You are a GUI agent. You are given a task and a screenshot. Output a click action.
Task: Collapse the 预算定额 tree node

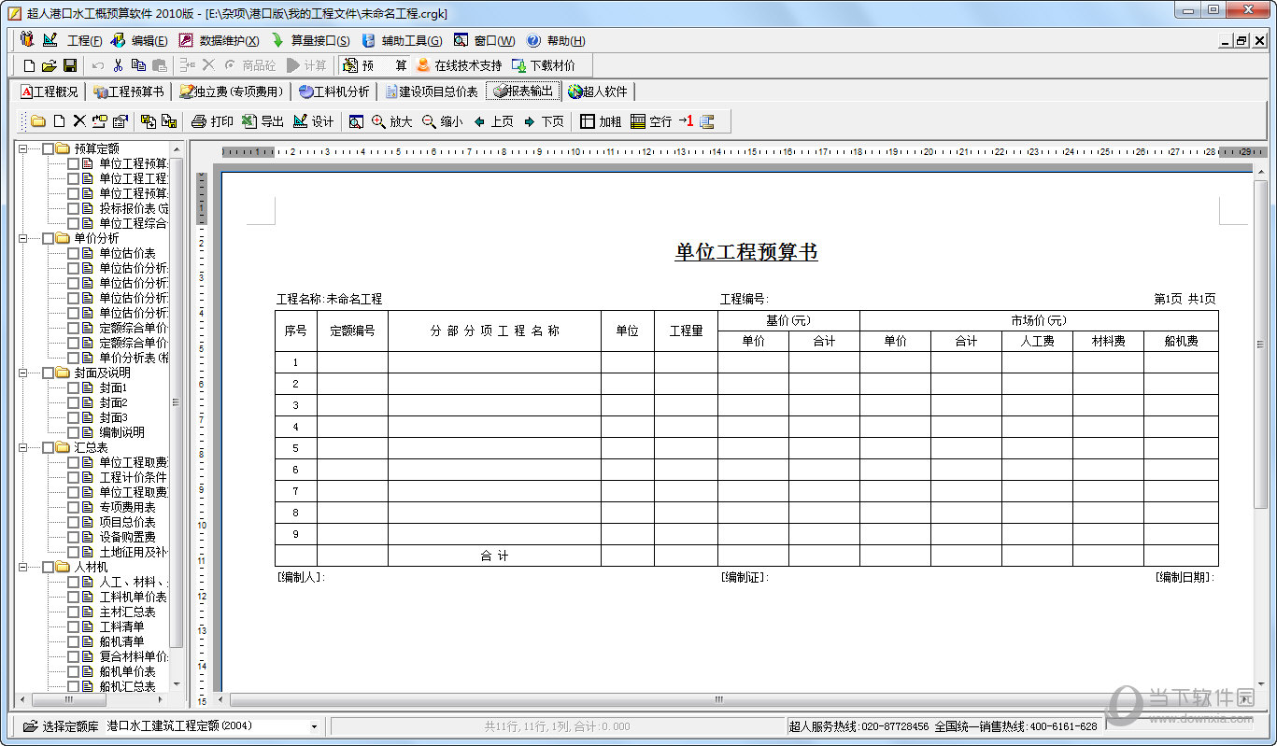[x=22, y=148]
